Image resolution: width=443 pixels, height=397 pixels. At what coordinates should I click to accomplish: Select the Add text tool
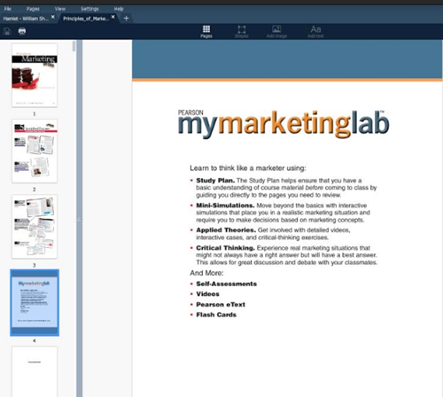pos(315,32)
